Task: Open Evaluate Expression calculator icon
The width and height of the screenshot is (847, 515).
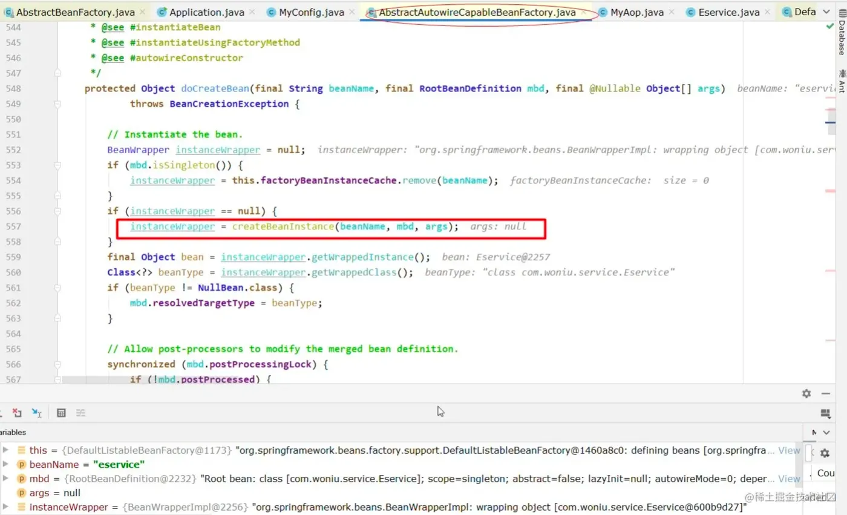Action: click(61, 413)
